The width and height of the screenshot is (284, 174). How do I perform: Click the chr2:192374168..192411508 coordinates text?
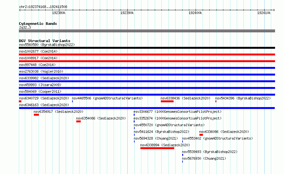click(x=43, y=7)
